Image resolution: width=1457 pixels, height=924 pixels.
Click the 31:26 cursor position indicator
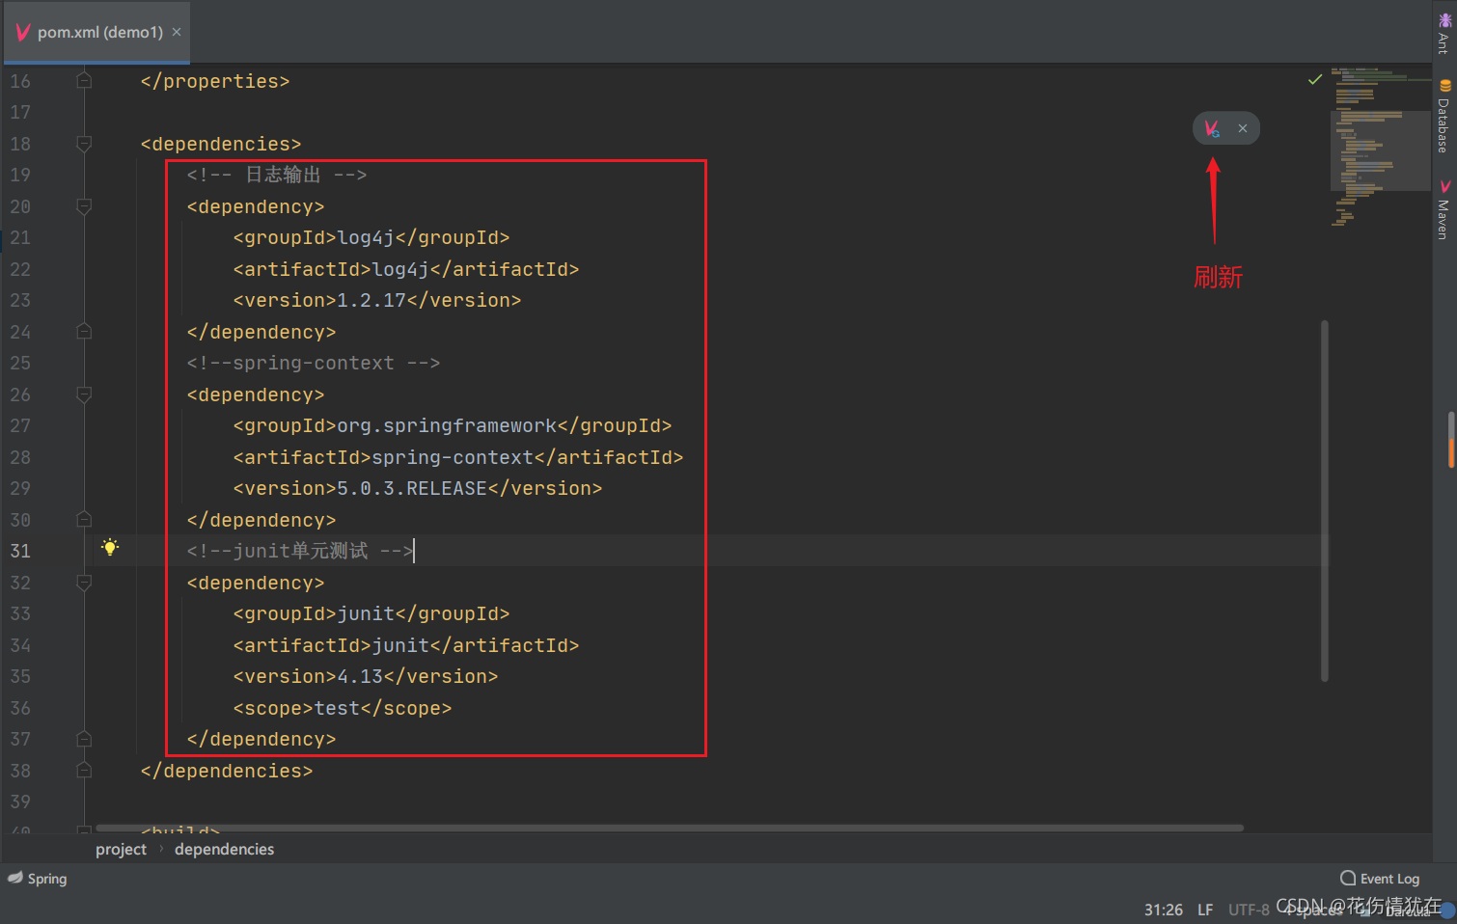tap(1164, 910)
